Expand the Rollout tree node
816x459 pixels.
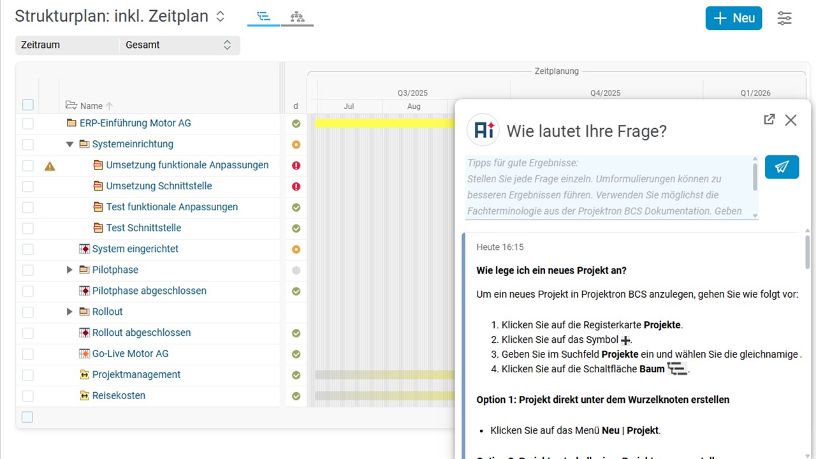tap(69, 312)
